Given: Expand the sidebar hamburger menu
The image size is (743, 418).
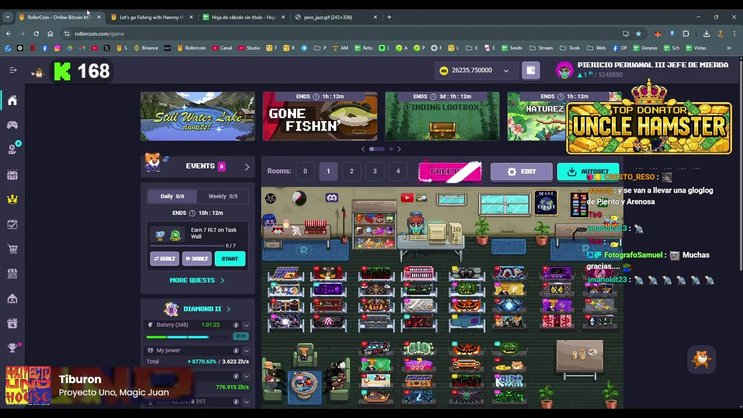Looking at the screenshot, I should click(13, 70).
